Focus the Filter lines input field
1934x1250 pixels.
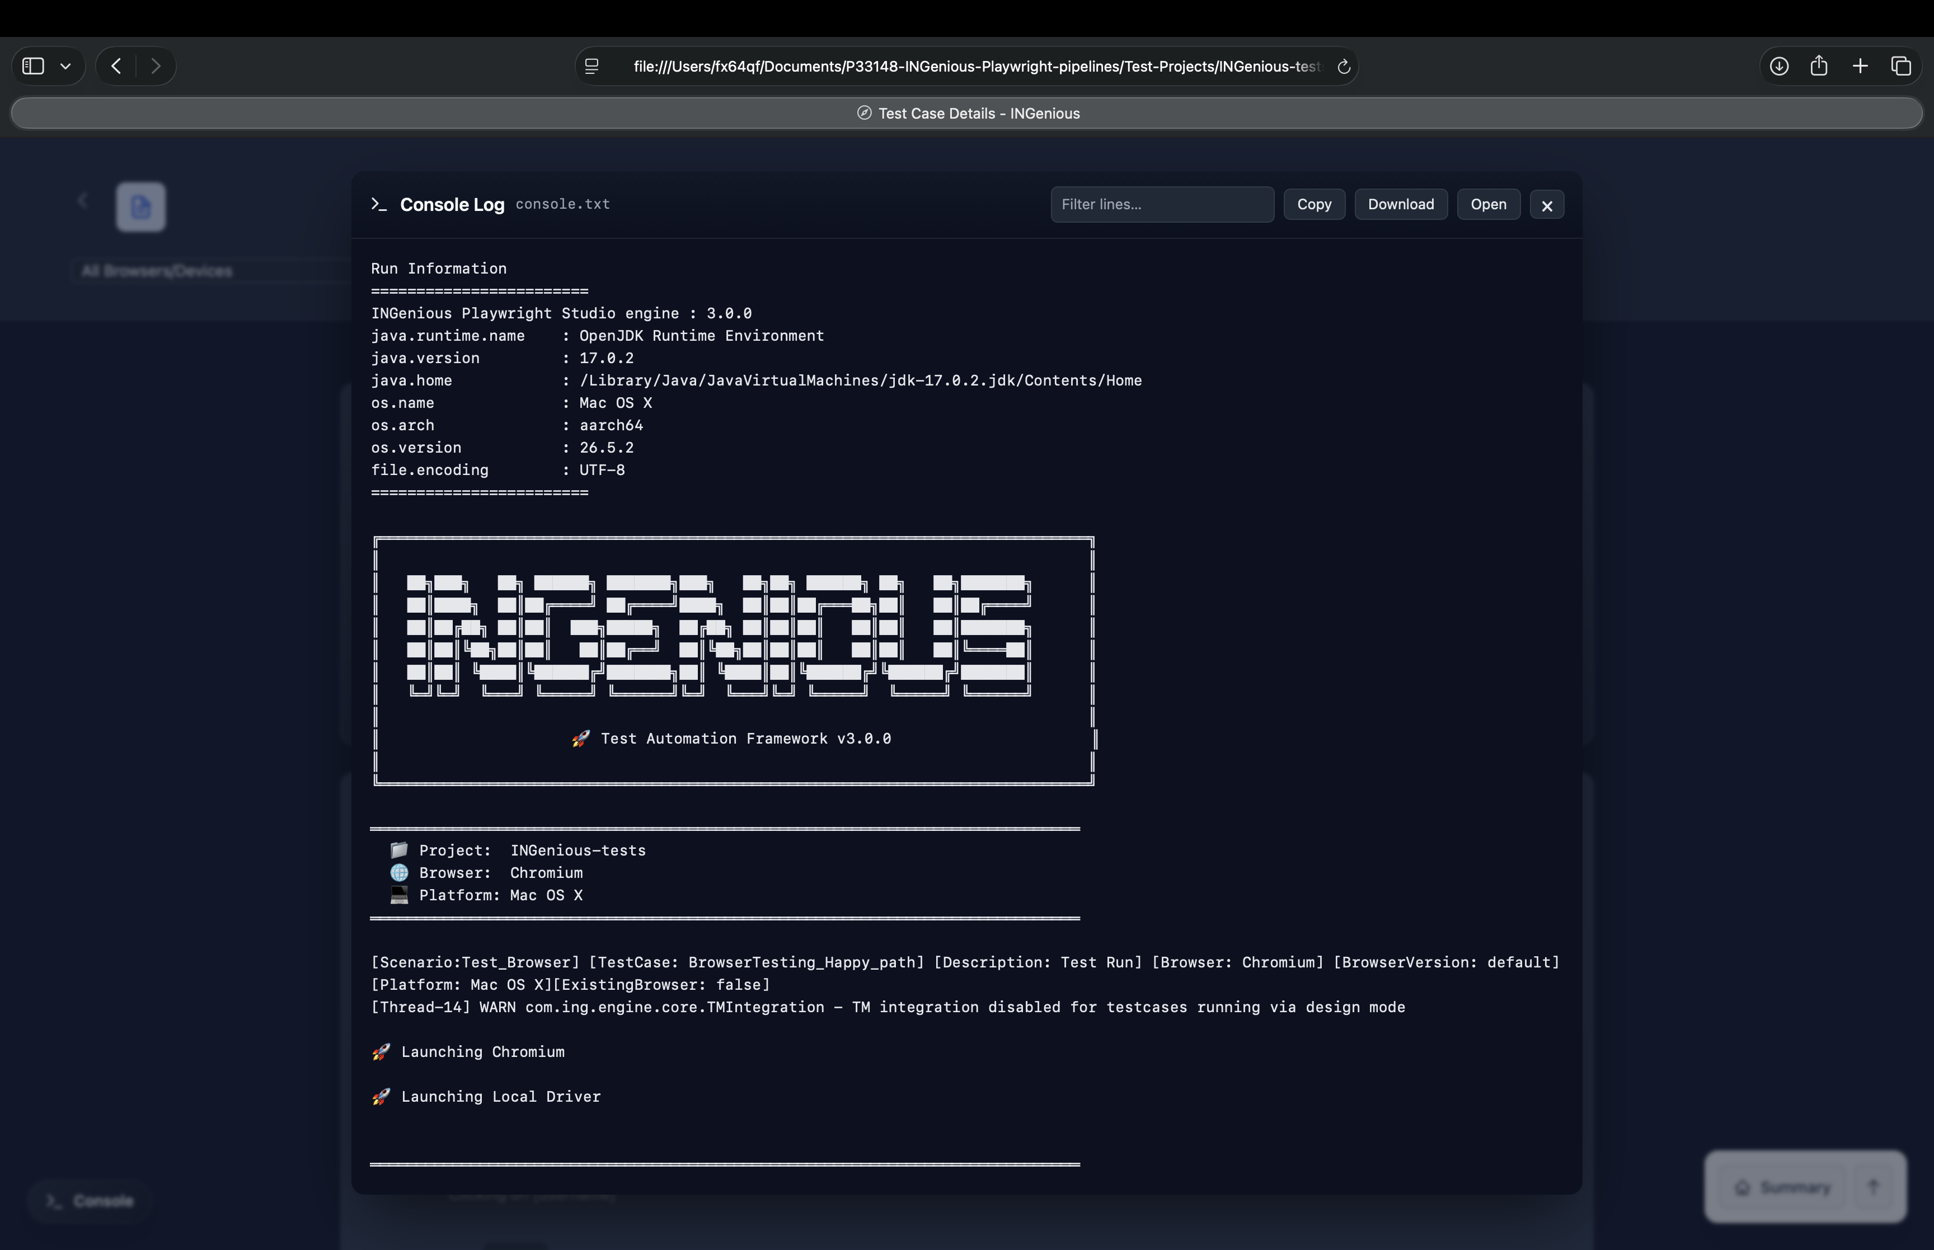tap(1162, 205)
